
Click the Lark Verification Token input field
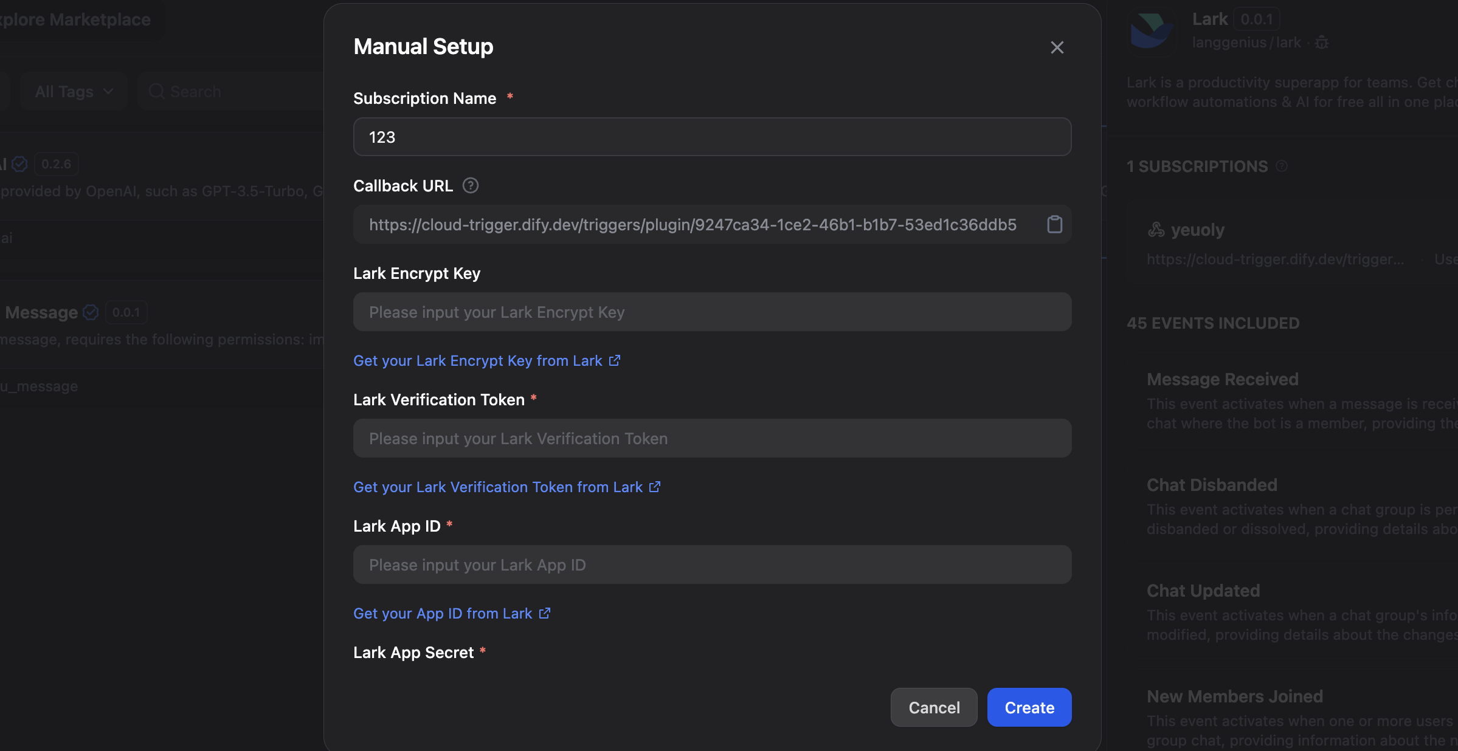coord(712,438)
